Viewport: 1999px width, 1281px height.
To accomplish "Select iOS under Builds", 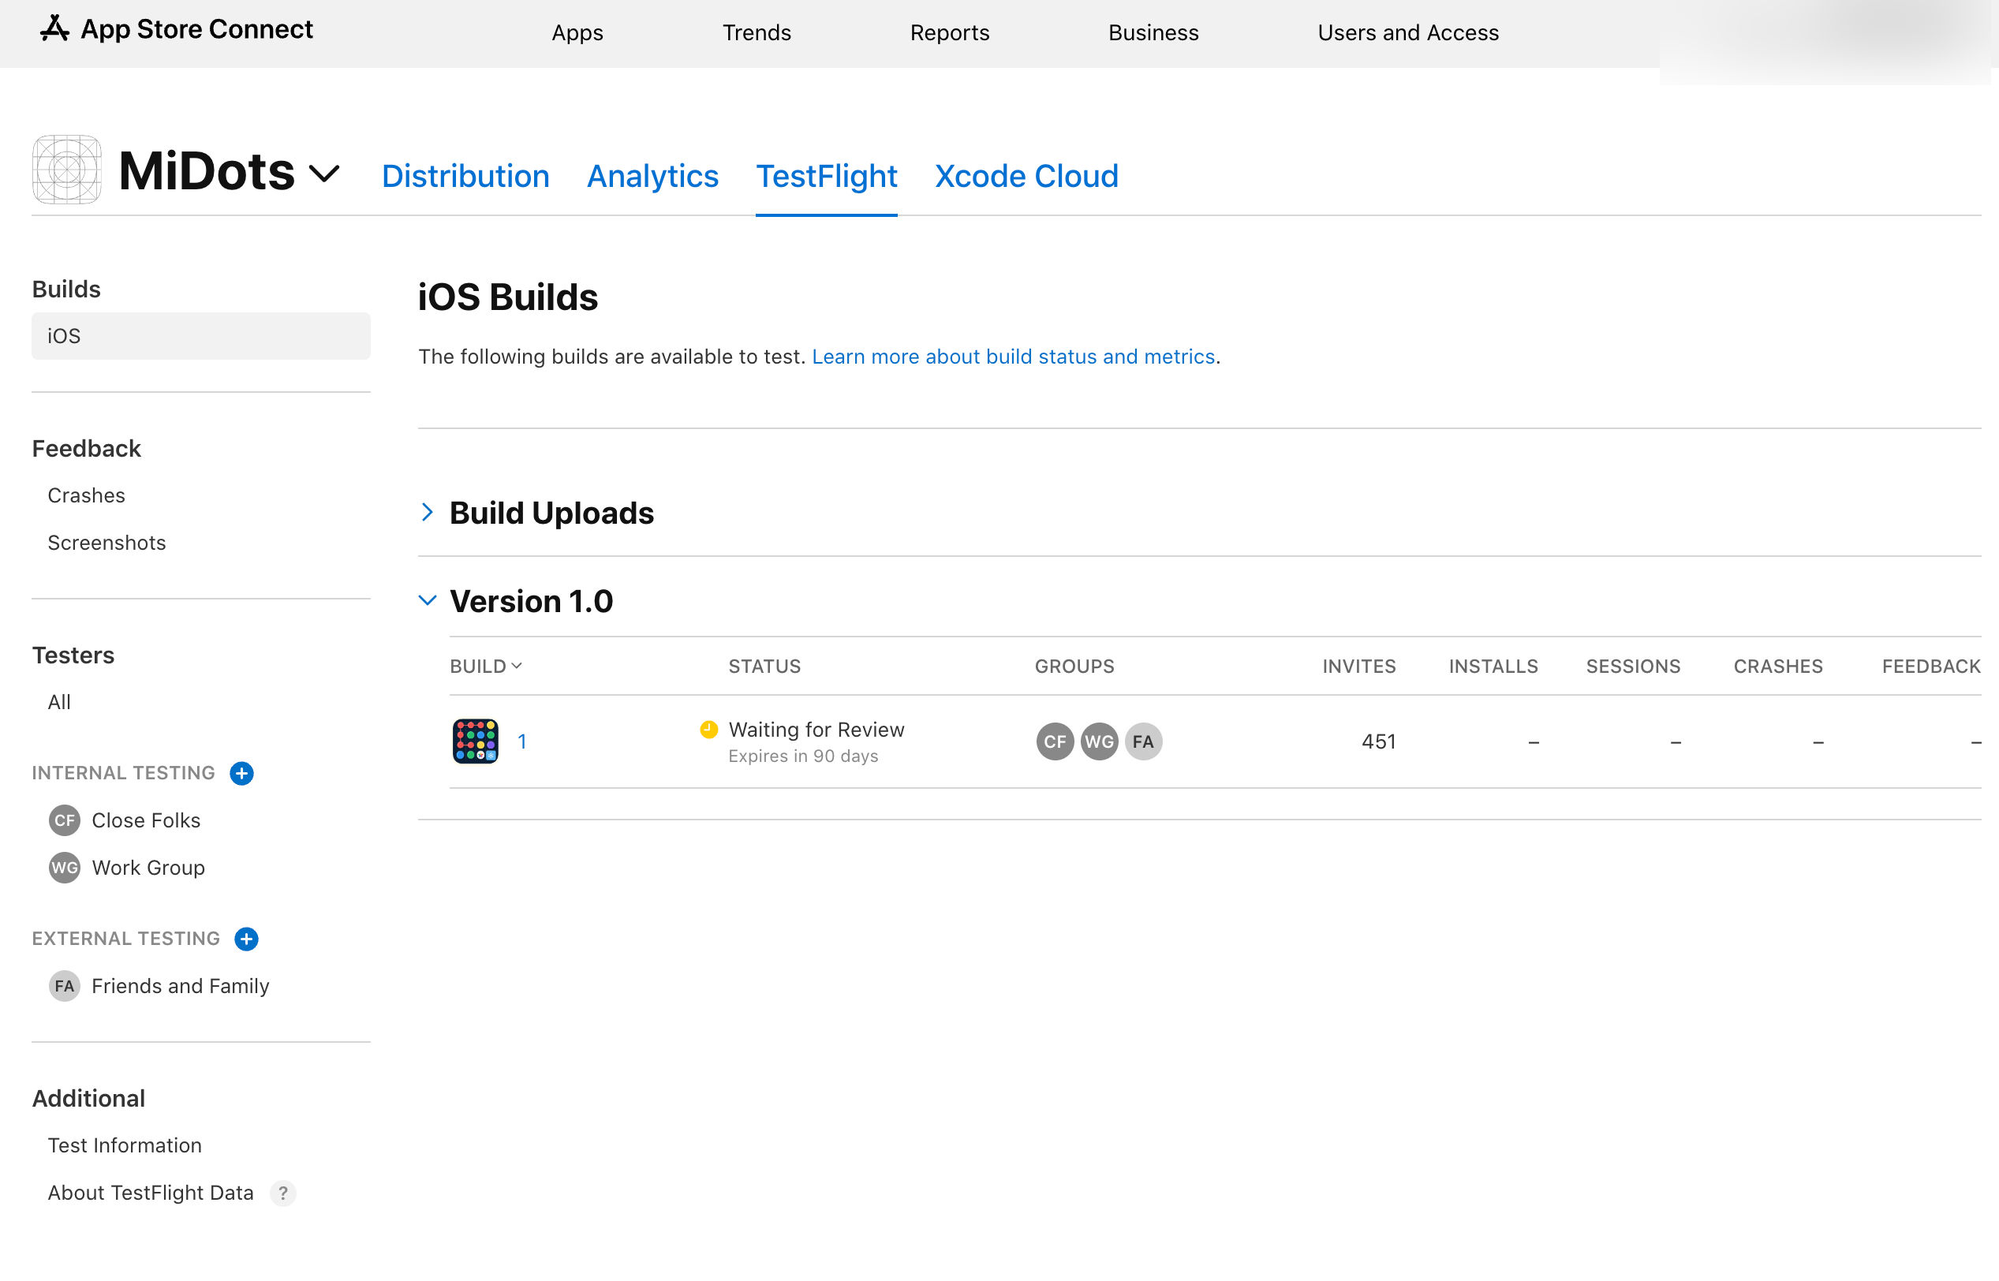I will [x=201, y=336].
